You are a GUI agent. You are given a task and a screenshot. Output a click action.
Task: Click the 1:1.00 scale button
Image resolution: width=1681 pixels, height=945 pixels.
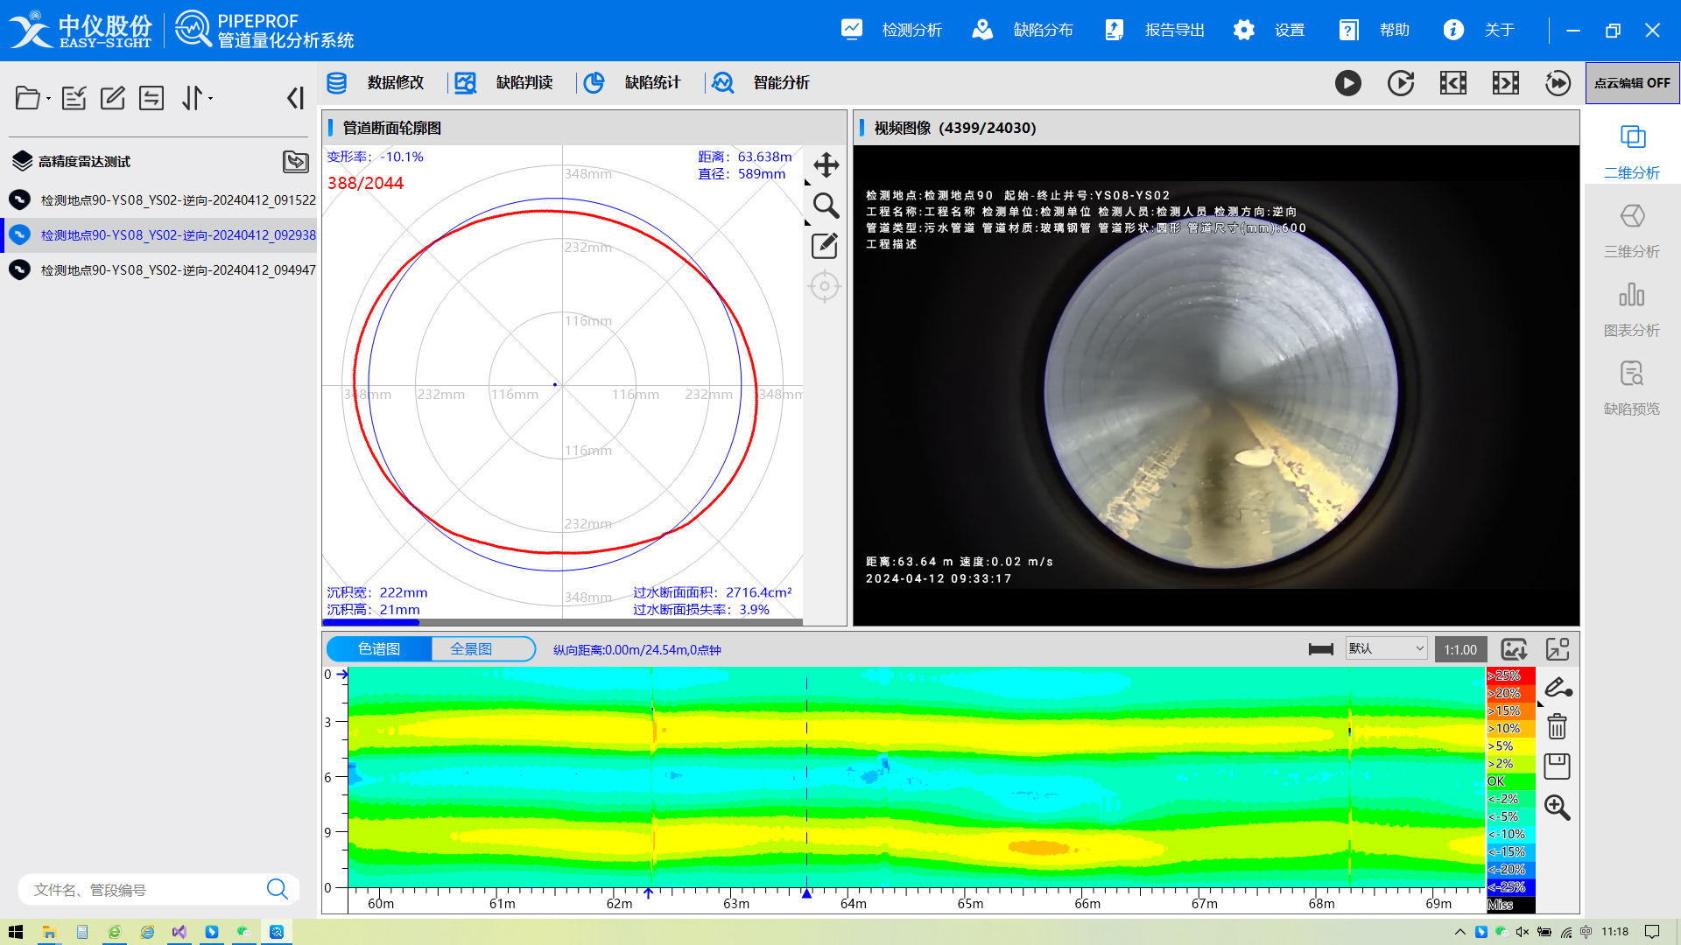pyautogui.click(x=1460, y=649)
